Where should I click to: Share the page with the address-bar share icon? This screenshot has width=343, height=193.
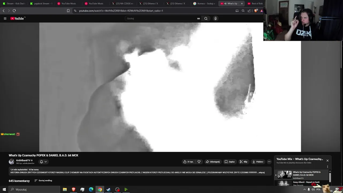pos(249,11)
